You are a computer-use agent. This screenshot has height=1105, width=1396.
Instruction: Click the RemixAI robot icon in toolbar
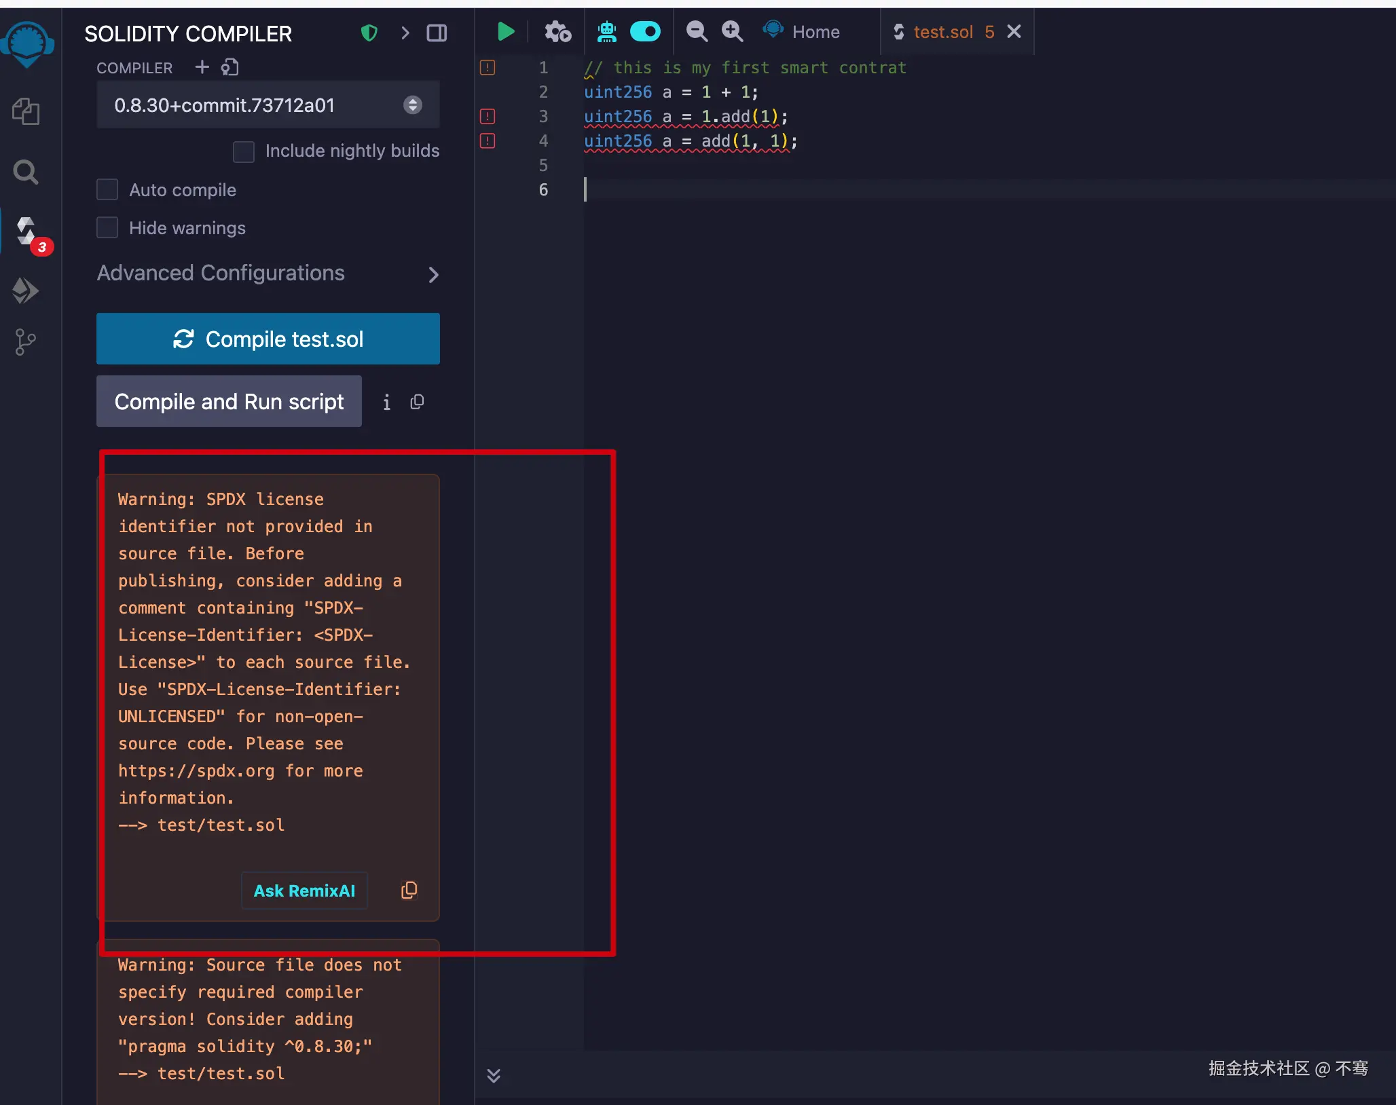pyautogui.click(x=606, y=32)
